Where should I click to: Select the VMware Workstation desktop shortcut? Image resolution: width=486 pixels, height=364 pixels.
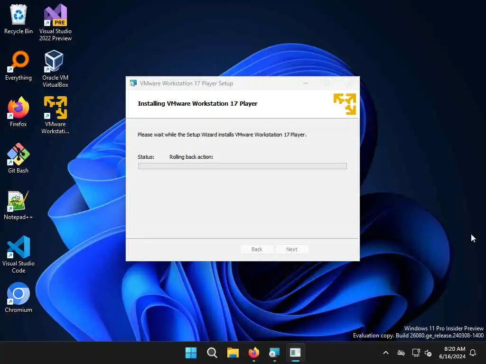pyautogui.click(x=56, y=115)
